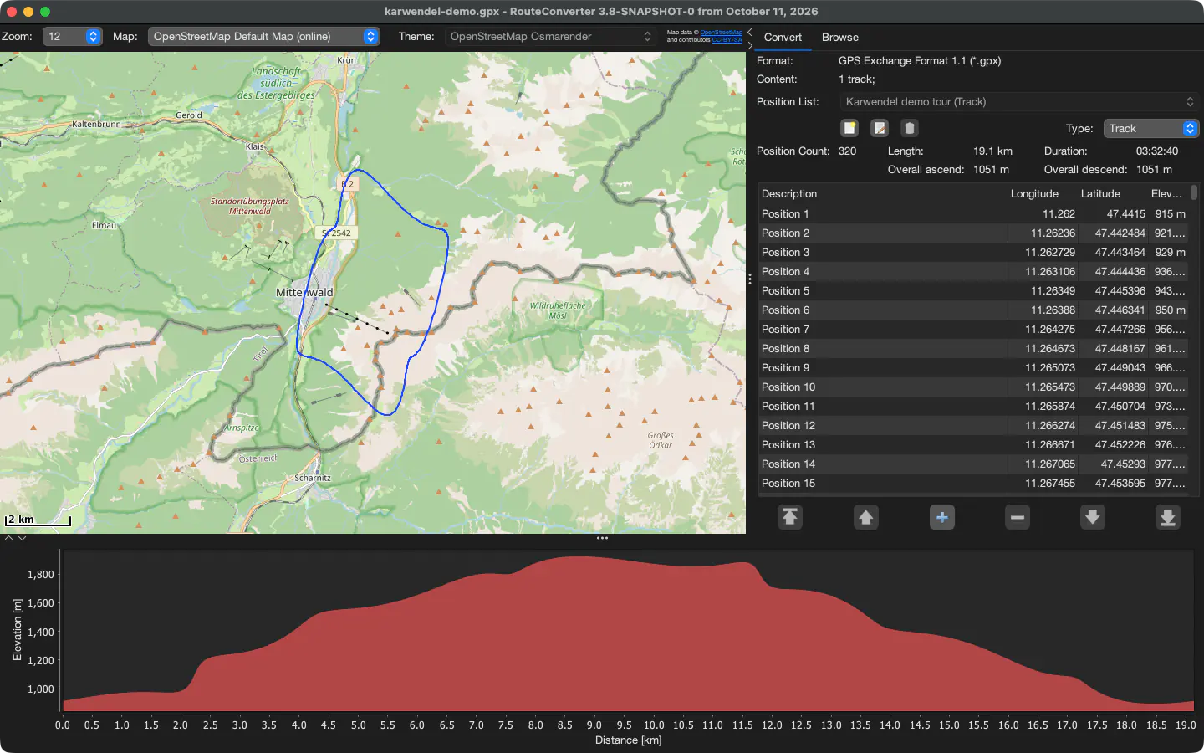This screenshot has height=753, width=1204.
Task: Open the CC-BY-SA license link
Action: pyautogui.click(x=727, y=40)
